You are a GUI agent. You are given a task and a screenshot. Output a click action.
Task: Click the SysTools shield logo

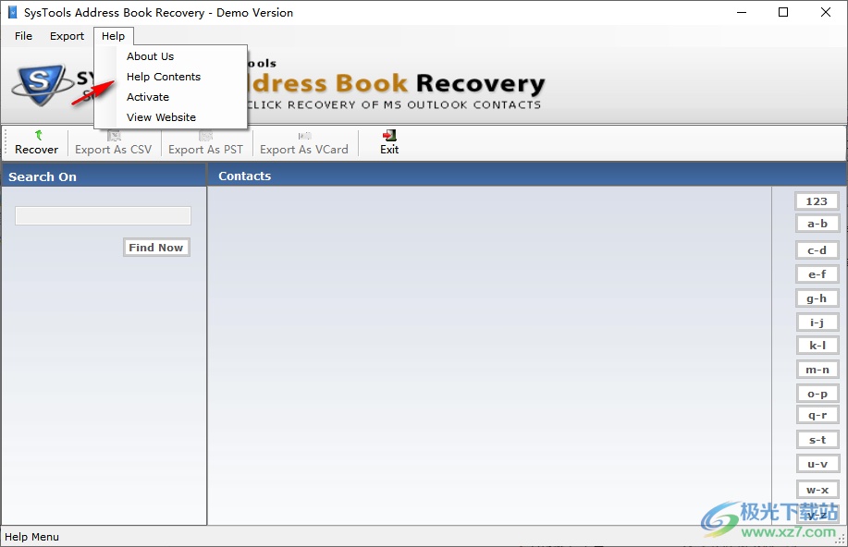point(41,84)
